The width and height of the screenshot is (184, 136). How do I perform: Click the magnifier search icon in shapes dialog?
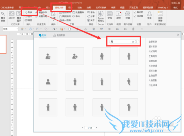pos(136,42)
